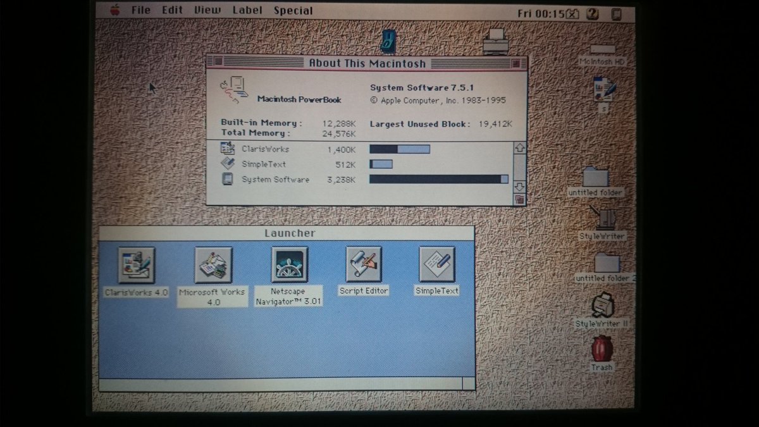
Task: Select the untitled folder icon
Action: click(x=595, y=176)
